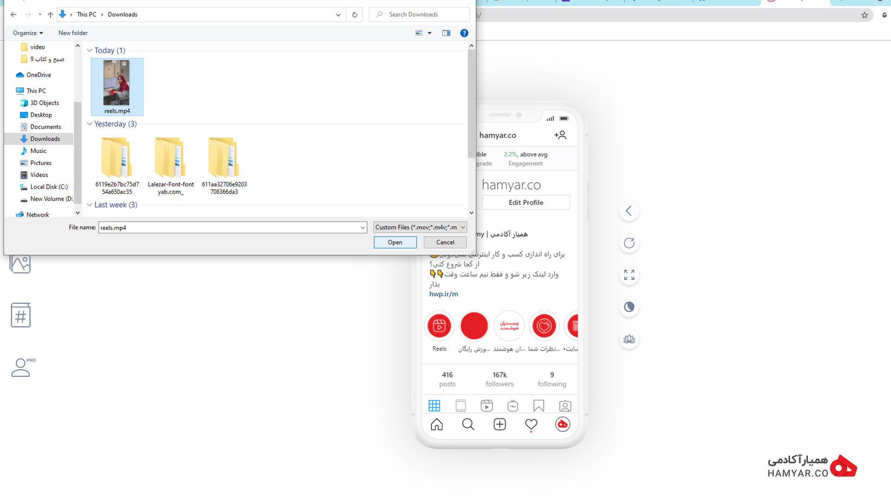Open Desktop in sidebar

(x=41, y=115)
